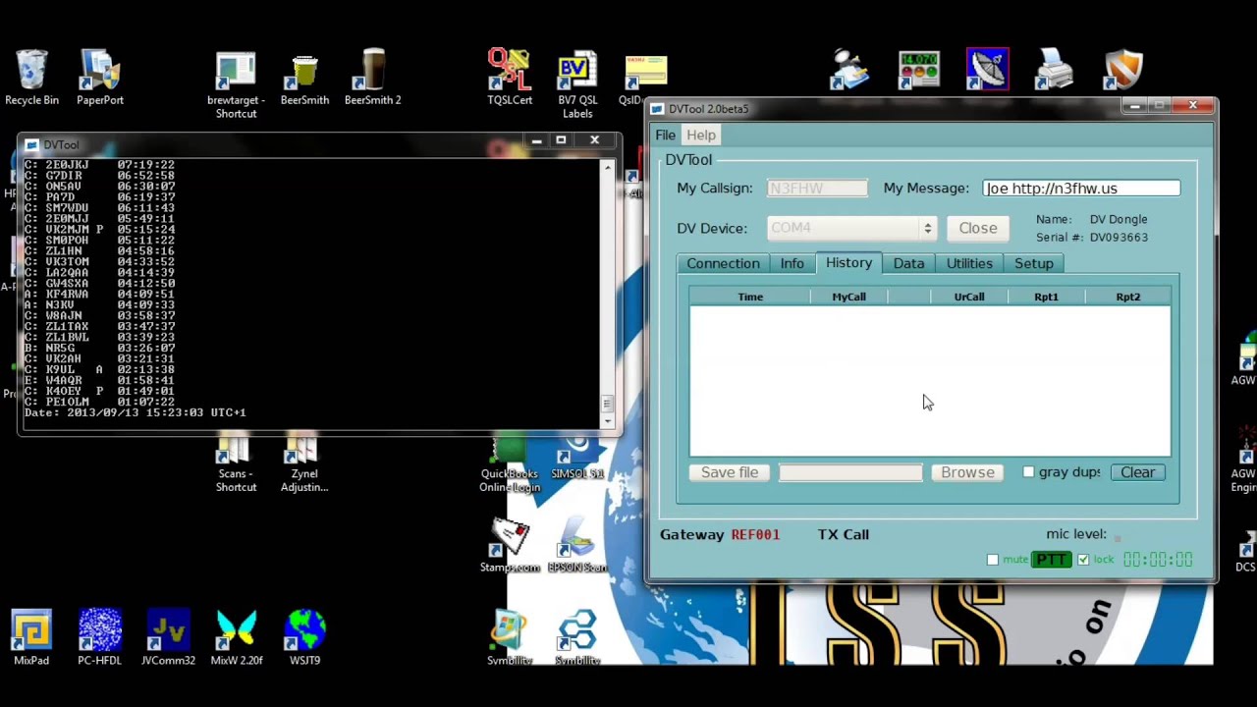The image size is (1257, 707).
Task: Expand the DV Device COM4 dropdown
Action: click(927, 229)
